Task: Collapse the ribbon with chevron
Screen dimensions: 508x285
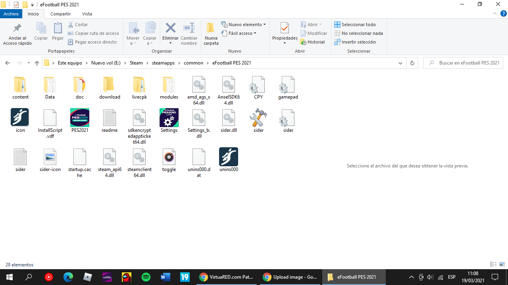Action: [495, 14]
